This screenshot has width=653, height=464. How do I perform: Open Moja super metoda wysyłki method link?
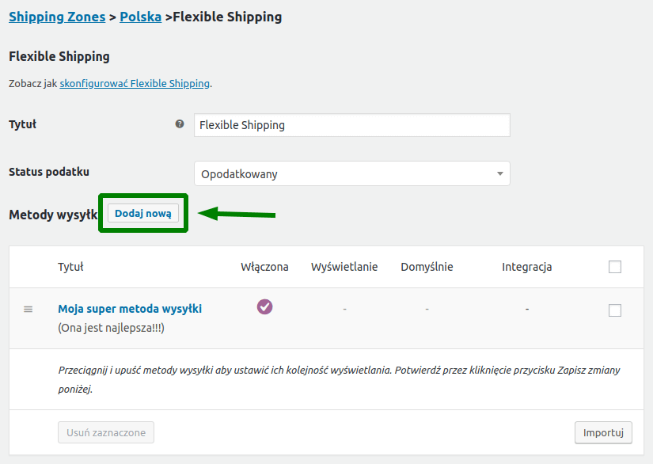[130, 309]
